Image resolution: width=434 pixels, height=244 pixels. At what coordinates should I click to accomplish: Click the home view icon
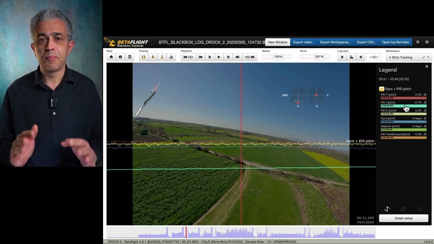(x=111, y=57)
